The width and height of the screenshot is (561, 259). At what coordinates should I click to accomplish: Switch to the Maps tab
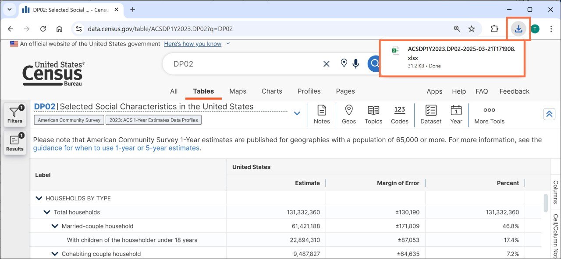(238, 91)
